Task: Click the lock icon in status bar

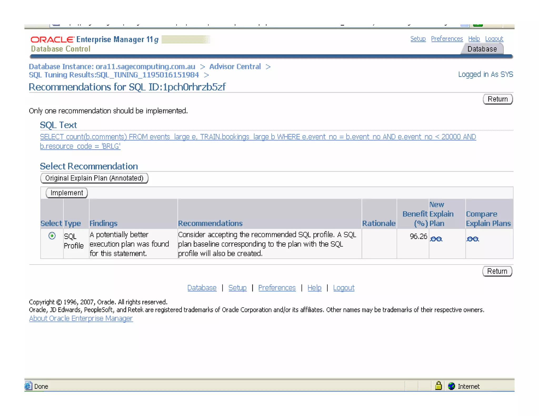Action: click(438, 385)
